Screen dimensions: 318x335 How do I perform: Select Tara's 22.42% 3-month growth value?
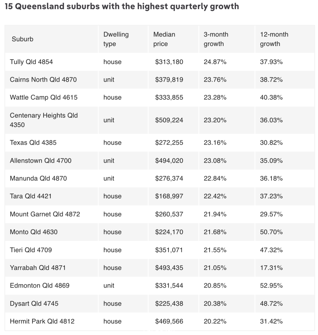[x=215, y=196]
